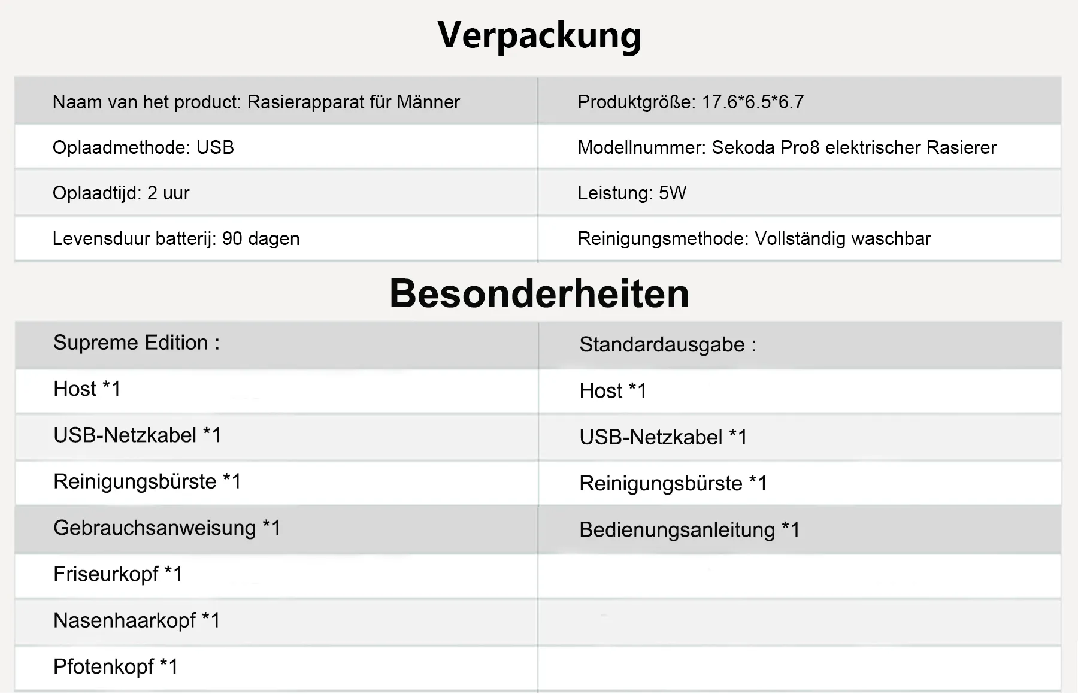Click Reinigungsmethode: Vollständig waschbar text
This screenshot has height=694, width=1078.
pyautogui.click(x=754, y=239)
